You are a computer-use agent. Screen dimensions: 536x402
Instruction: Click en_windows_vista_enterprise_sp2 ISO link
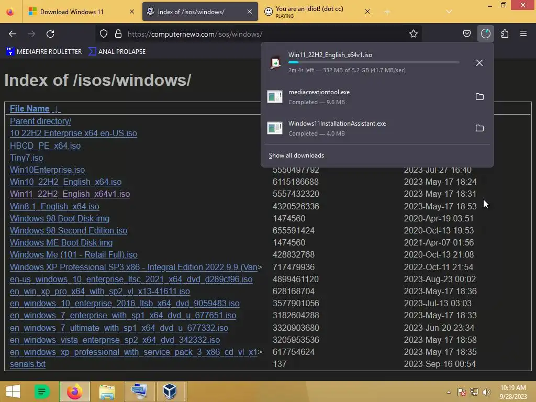[115, 340]
